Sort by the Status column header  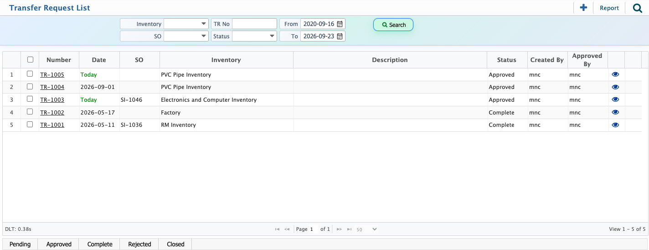point(507,60)
